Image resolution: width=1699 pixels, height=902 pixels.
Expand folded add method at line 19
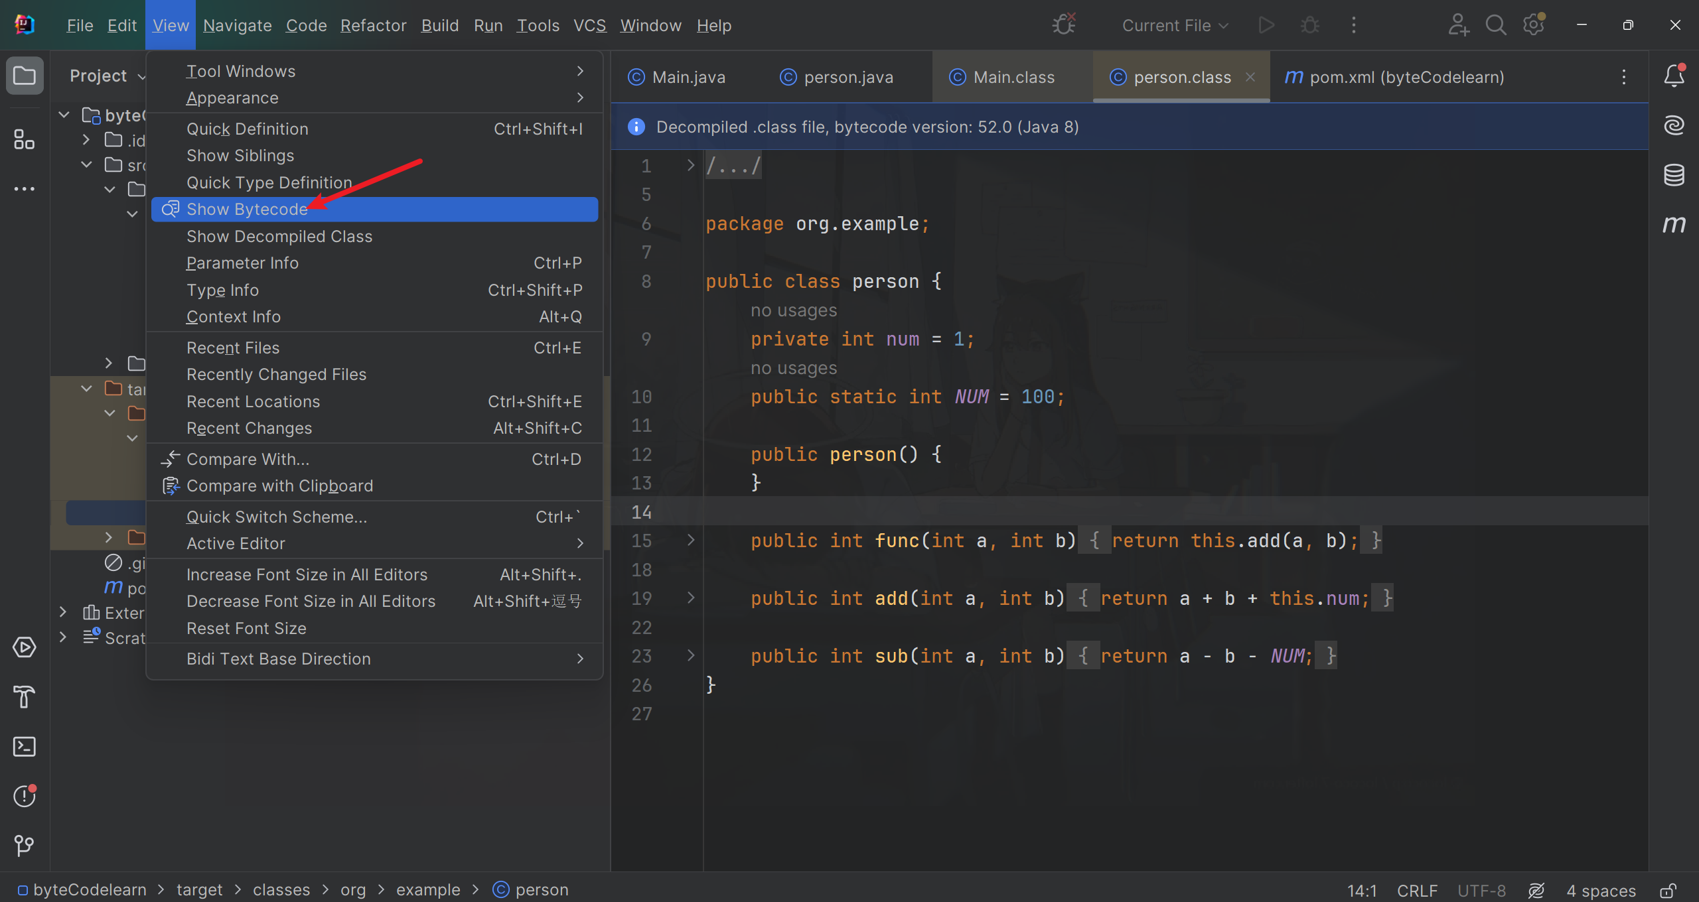pyautogui.click(x=691, y=598)
